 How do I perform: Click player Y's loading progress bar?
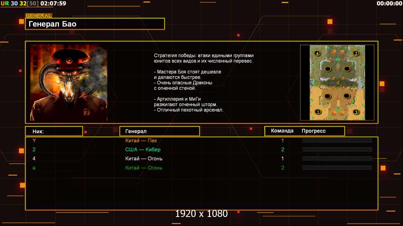tap(337, 140)
